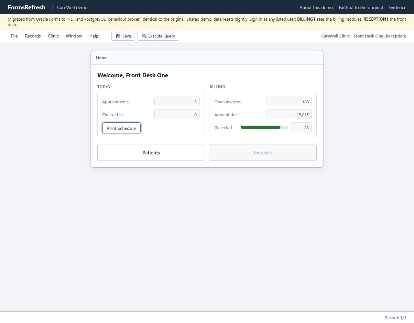Image resolution: width=414 pixels, height=323 pixels.
Task: Select the Home tab header
Action: point(102,58)
